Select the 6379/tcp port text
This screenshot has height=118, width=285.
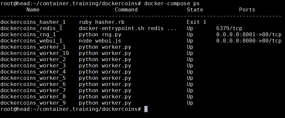(x=229, y=28)
